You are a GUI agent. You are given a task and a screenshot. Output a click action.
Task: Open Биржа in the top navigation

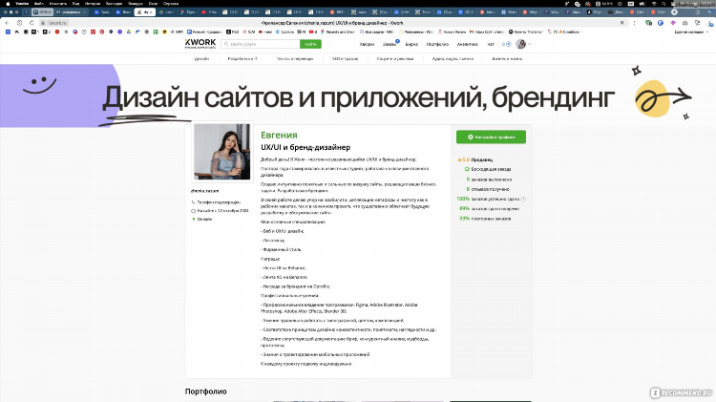click(411, 44)
